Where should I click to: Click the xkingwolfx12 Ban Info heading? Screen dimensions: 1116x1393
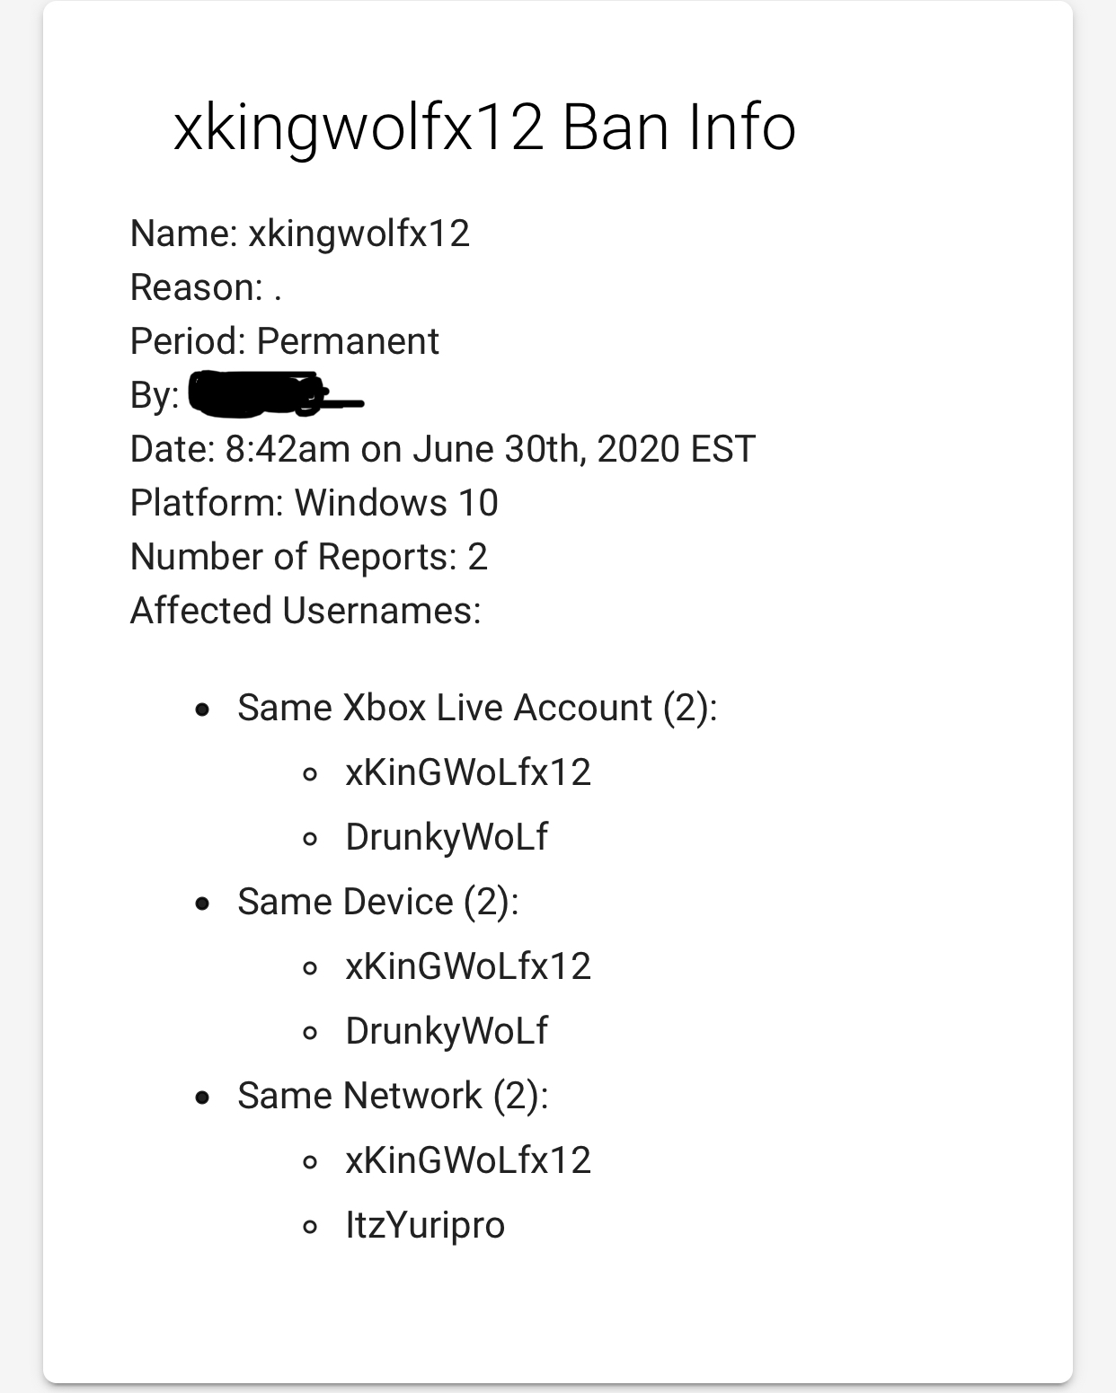[x=484, y=128]
